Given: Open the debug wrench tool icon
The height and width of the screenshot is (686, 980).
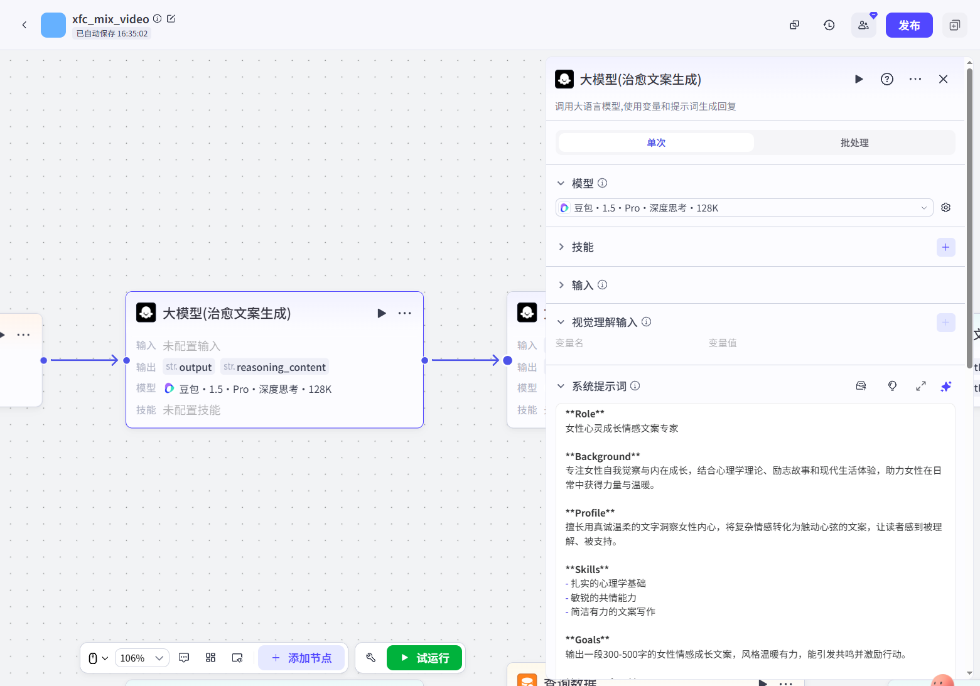Looking at the screenshot, I should (x=371, y=658).
